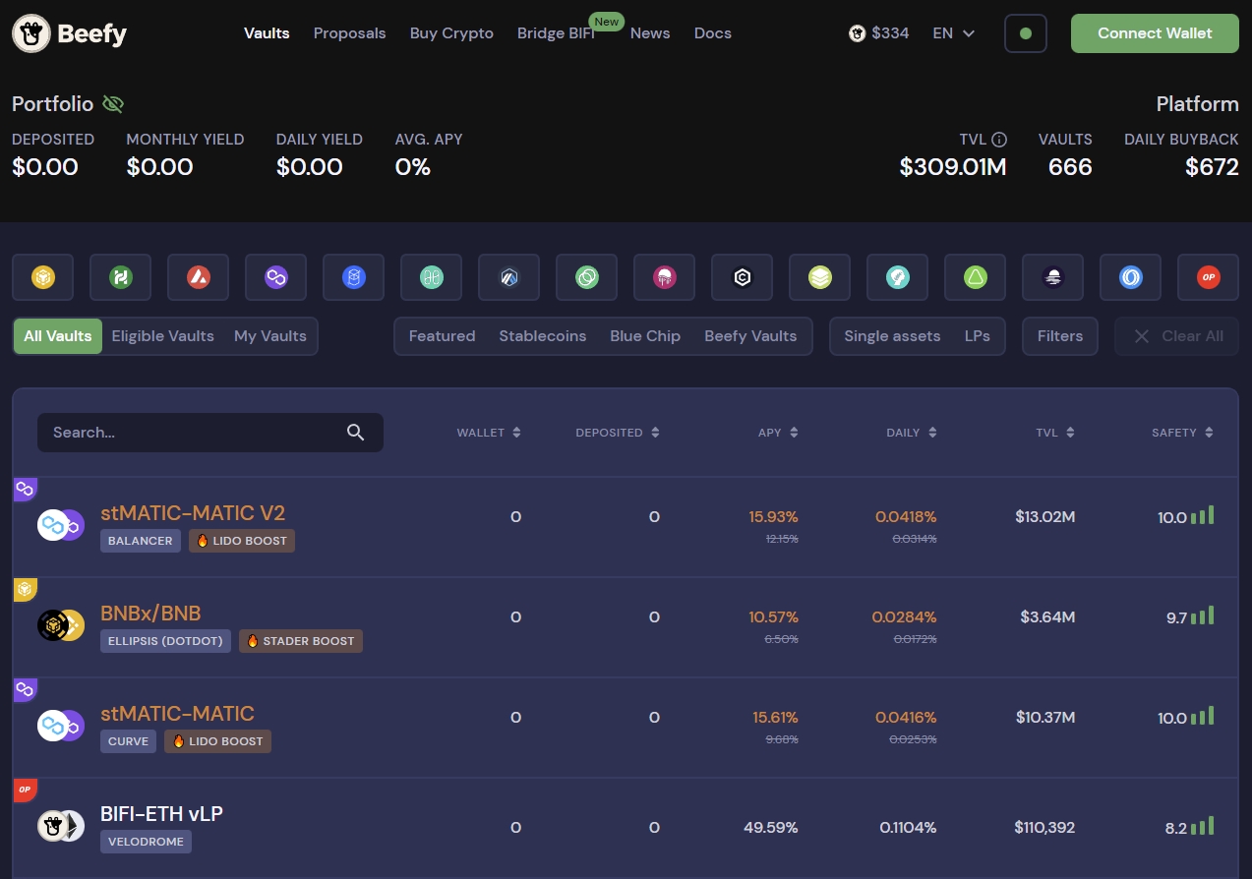
Task: Toggle the Stablecoins vault filter
Action: pos(542,335)
